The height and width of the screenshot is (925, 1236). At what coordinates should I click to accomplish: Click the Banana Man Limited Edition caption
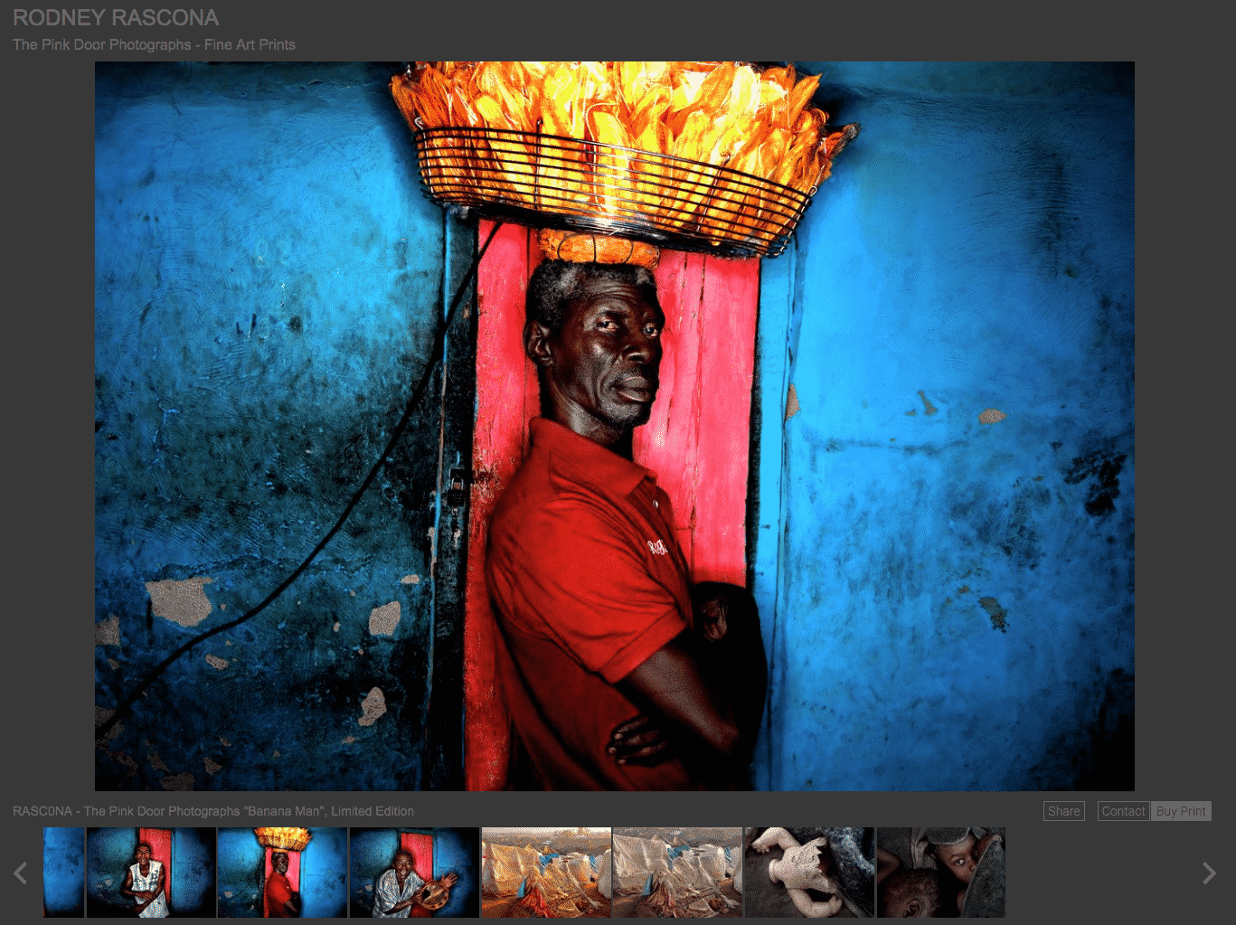click(213, 811)
